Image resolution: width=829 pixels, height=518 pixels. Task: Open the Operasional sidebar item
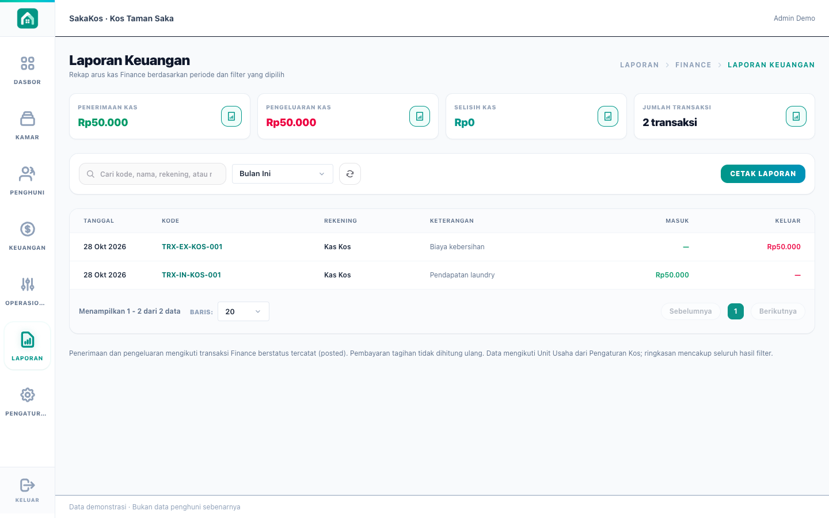[x=27, y=291]
